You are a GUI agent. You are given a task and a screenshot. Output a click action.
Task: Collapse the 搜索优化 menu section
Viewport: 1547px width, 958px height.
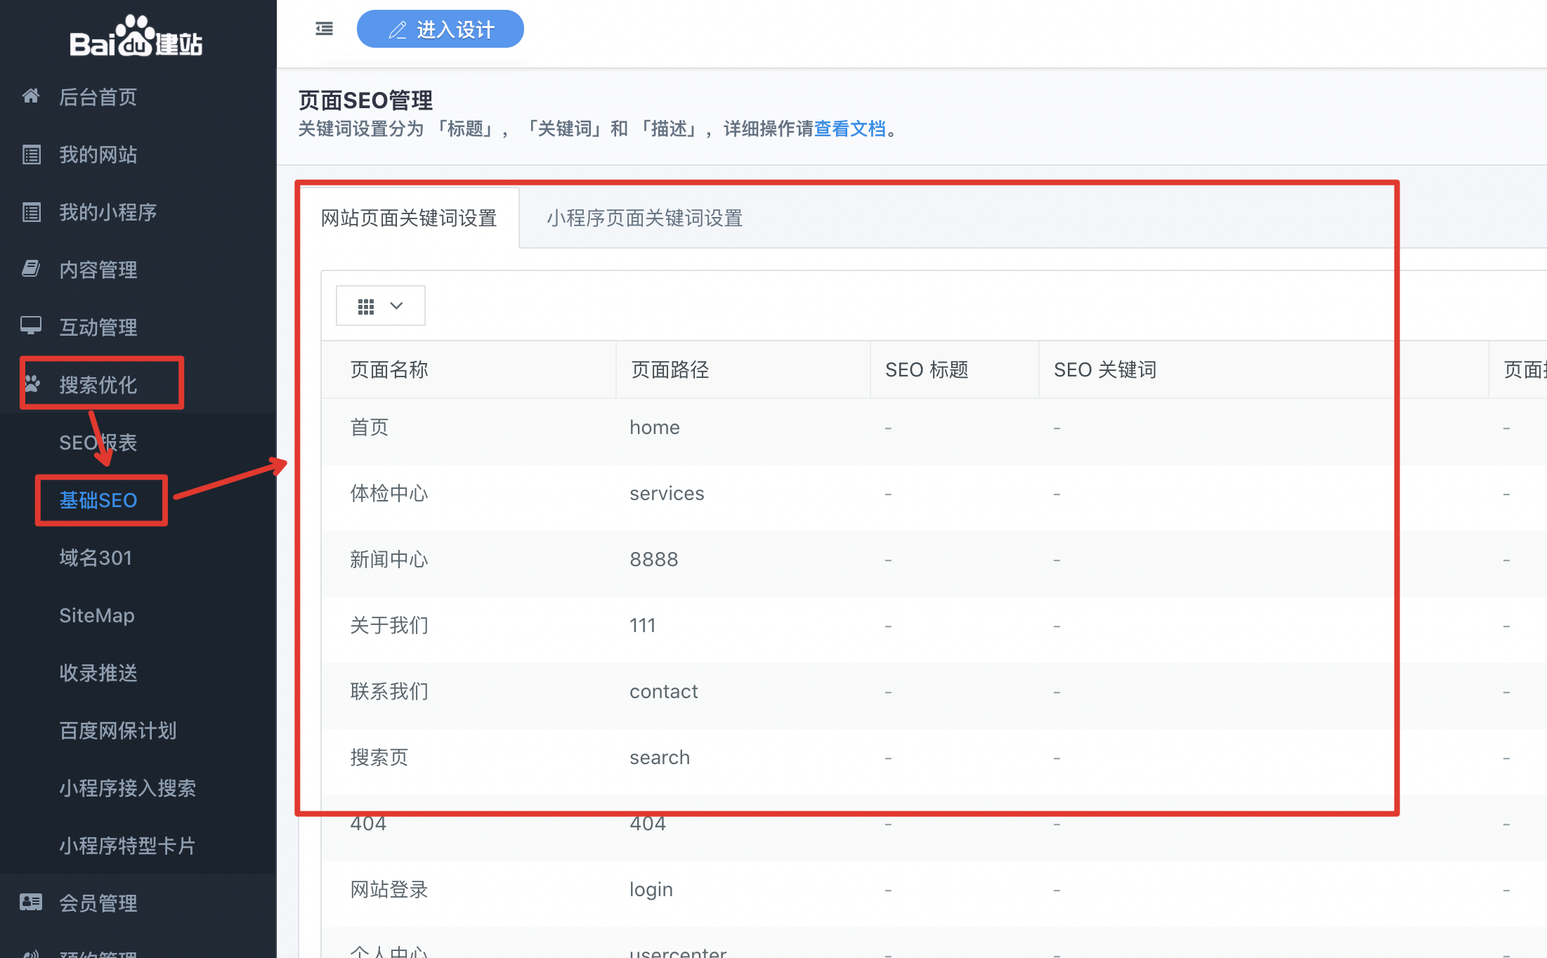point(98,384)
